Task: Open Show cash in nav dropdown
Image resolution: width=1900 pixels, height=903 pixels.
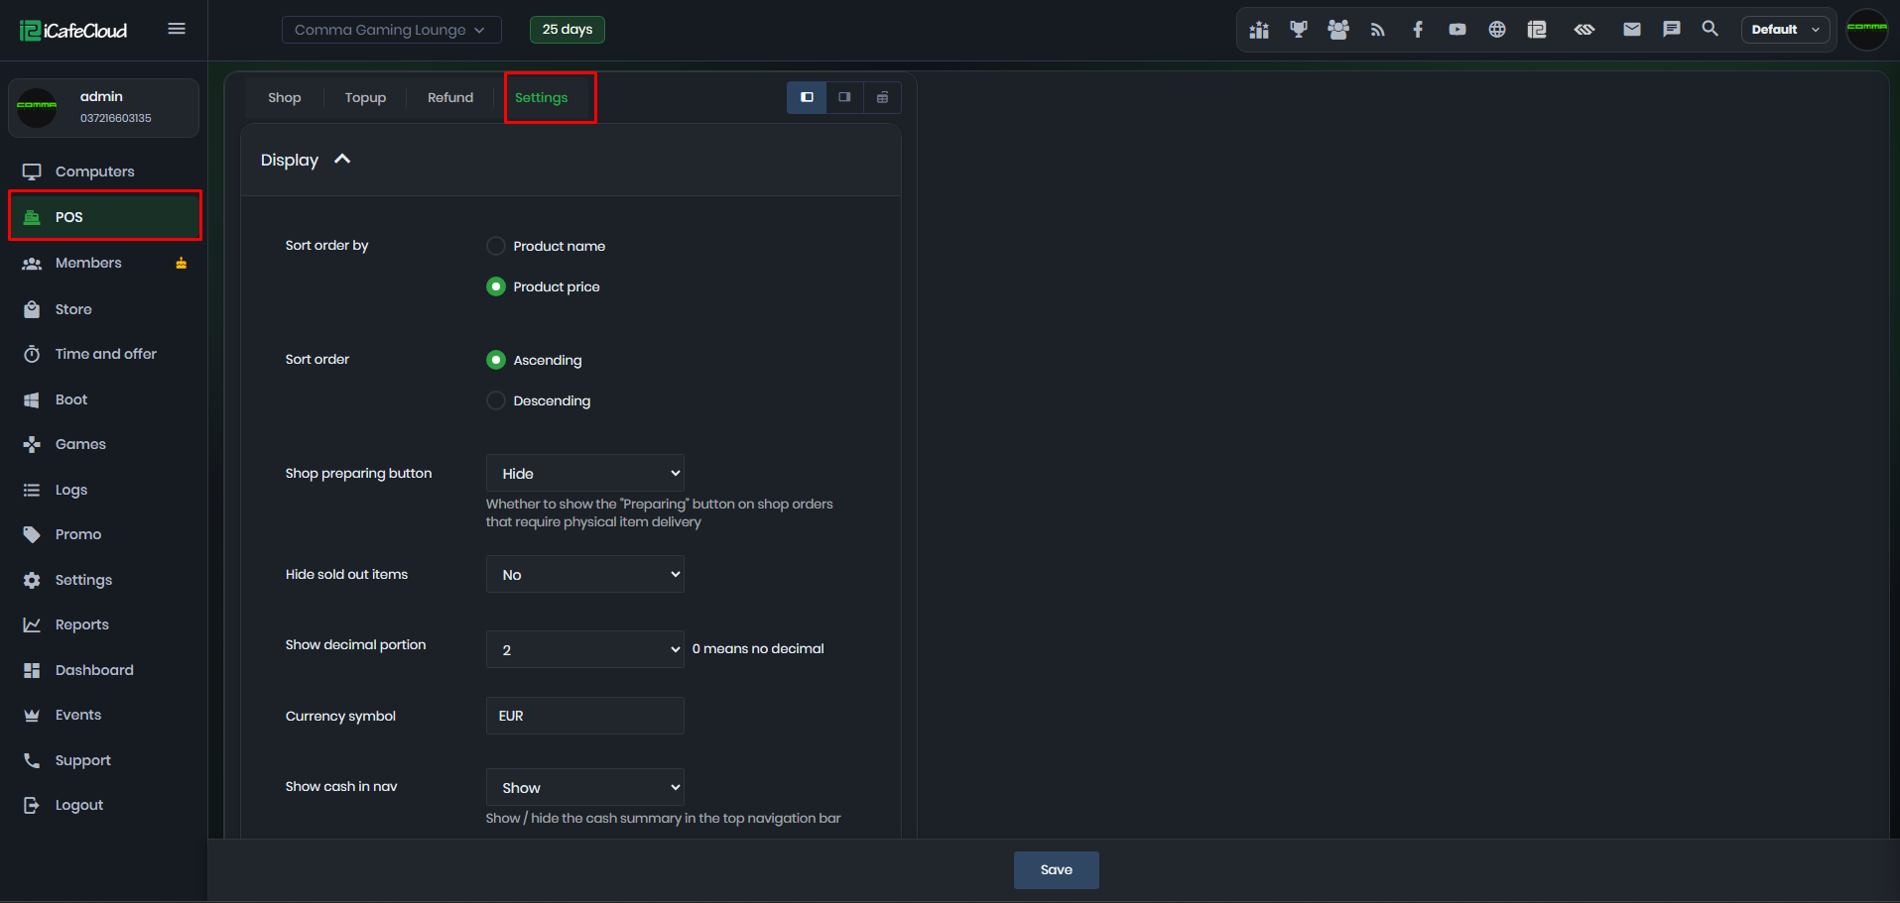Action: point(585,787)
